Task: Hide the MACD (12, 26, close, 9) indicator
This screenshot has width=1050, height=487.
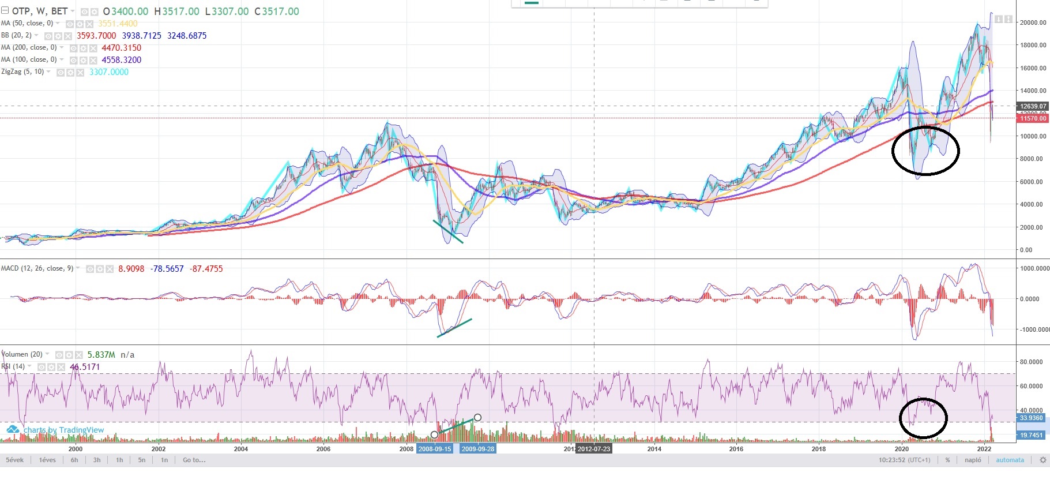Action: coord(90,269)
